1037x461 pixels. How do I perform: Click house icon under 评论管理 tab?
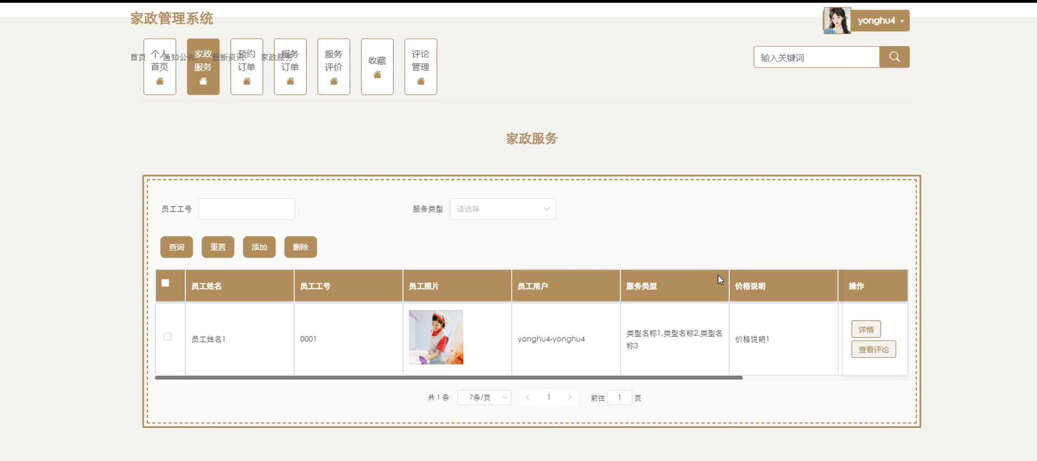tap(420, 81)
